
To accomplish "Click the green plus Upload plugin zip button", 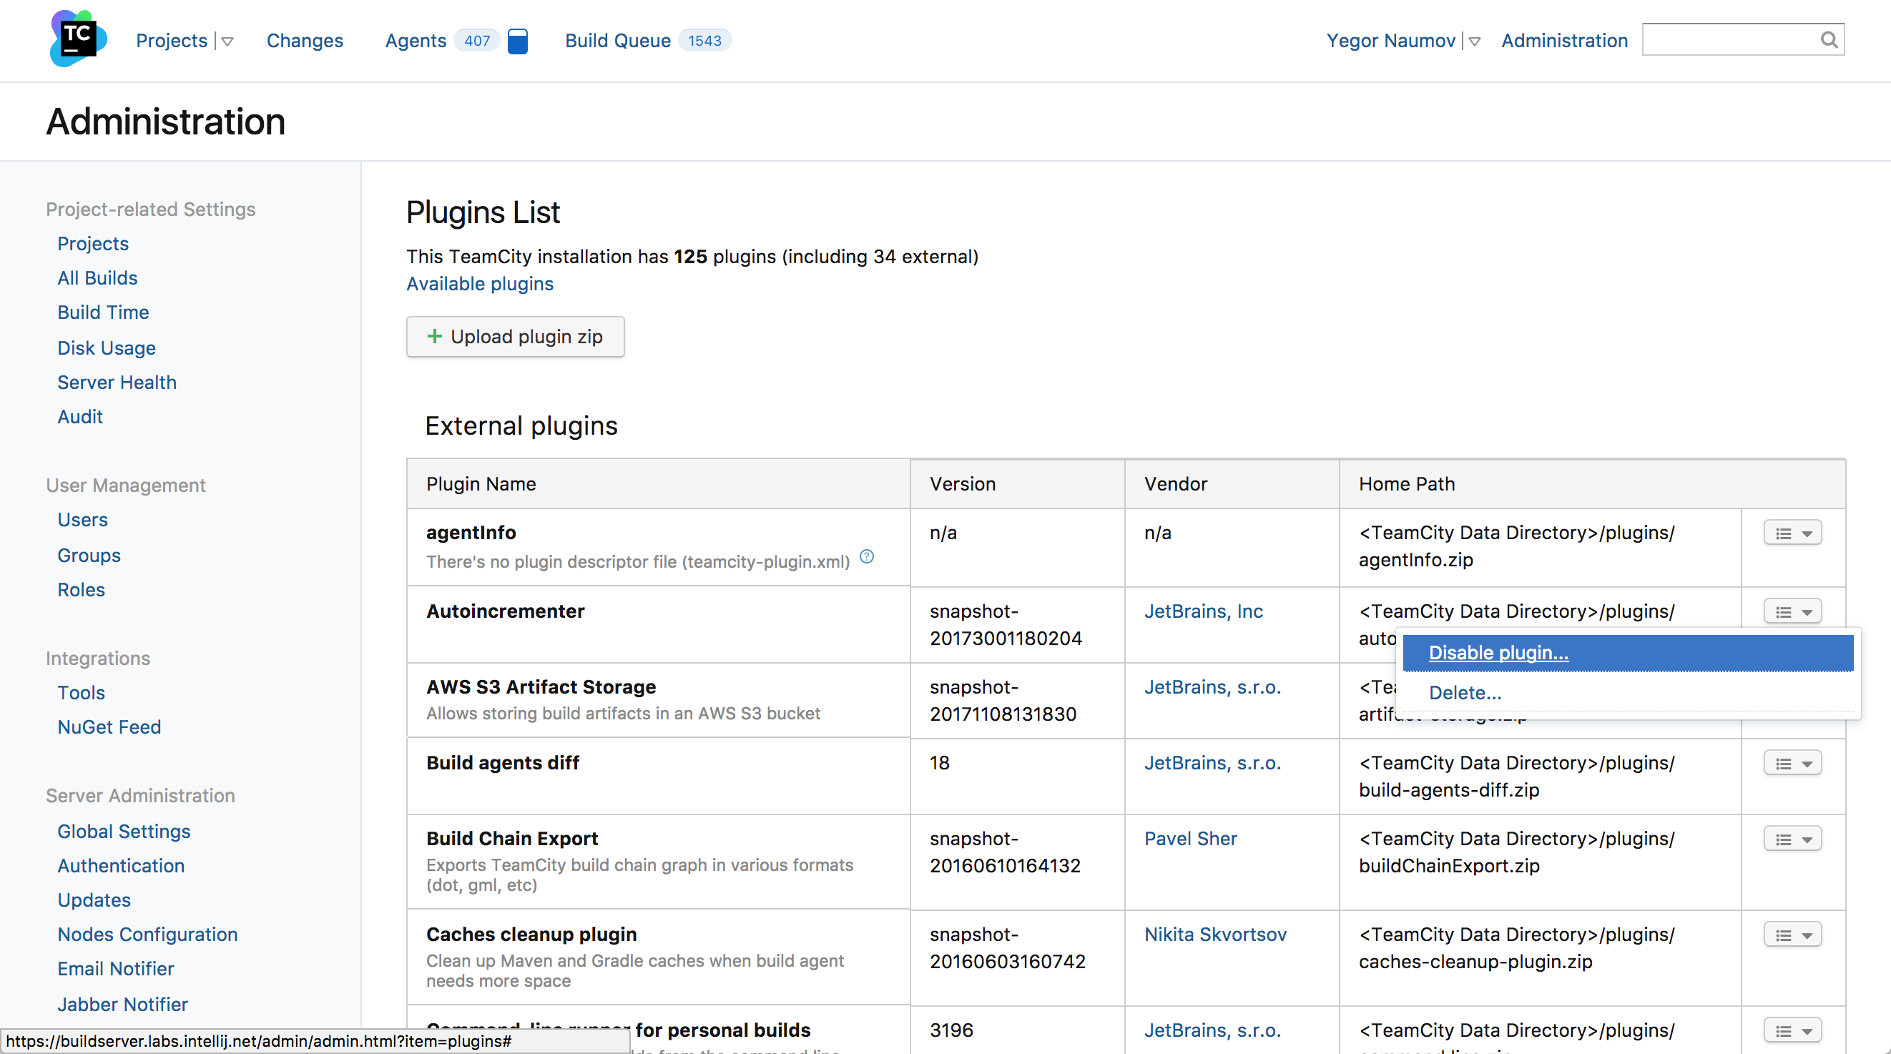I will click(516, 337).
